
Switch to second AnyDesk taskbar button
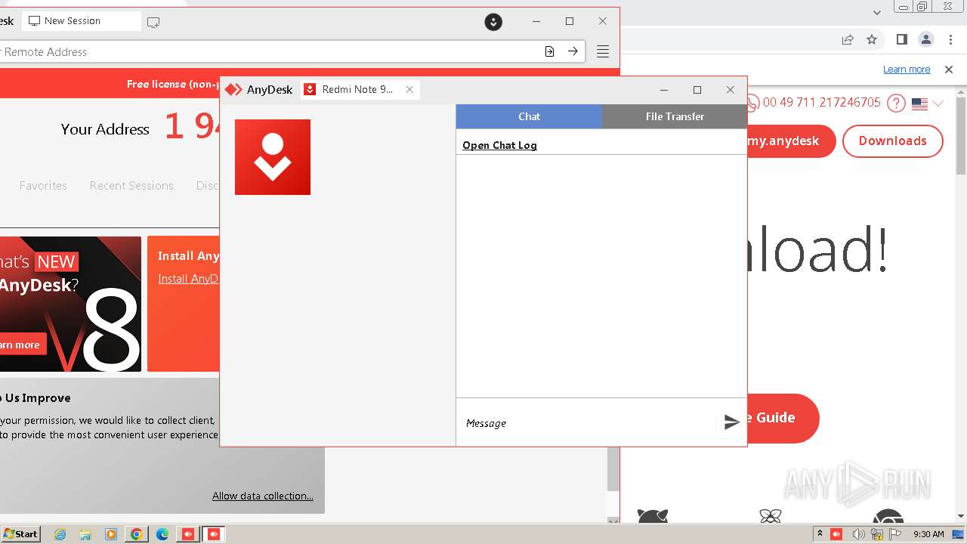[214, 534]
